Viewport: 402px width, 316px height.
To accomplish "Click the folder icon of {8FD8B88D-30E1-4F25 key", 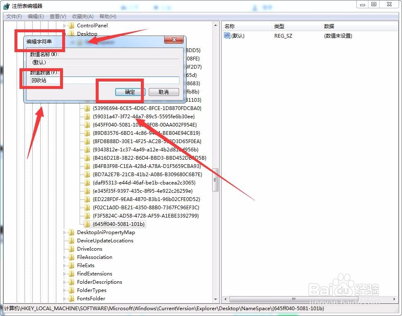I will click(x=87, y=141).
